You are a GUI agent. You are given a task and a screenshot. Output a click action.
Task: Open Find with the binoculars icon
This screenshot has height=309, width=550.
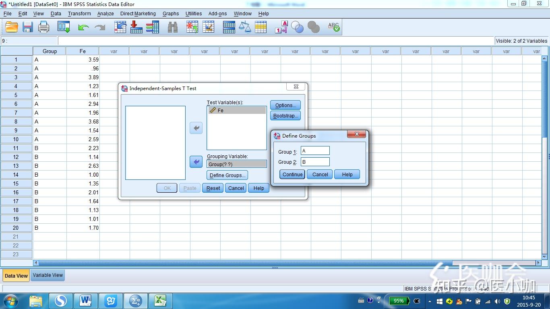(173, 27)
